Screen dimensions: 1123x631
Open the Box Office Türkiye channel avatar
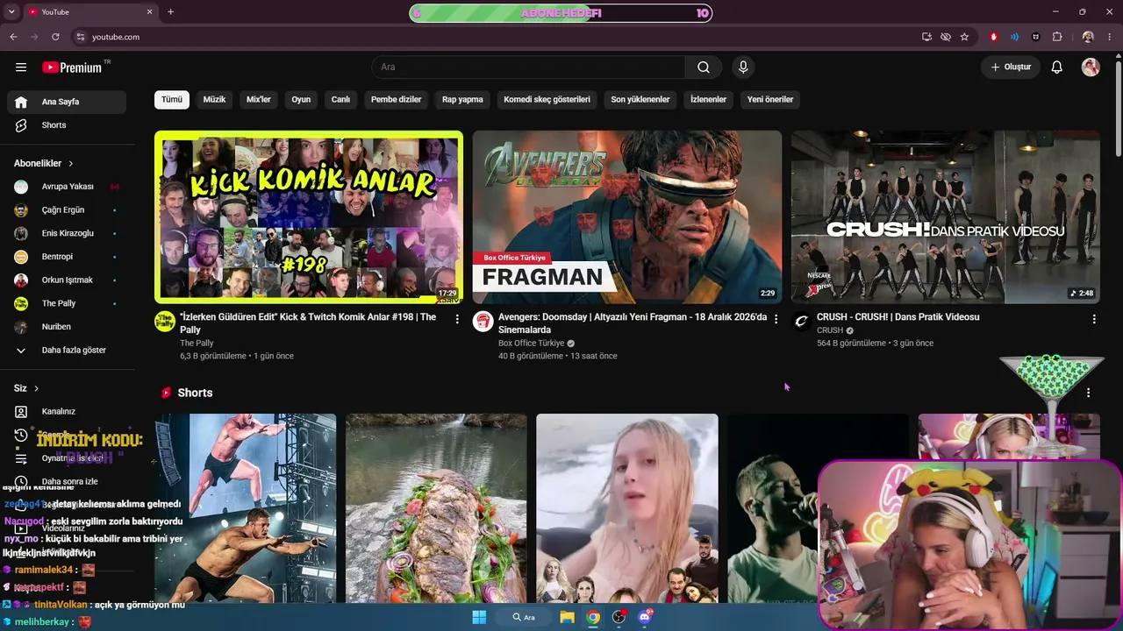pos(483,321)
